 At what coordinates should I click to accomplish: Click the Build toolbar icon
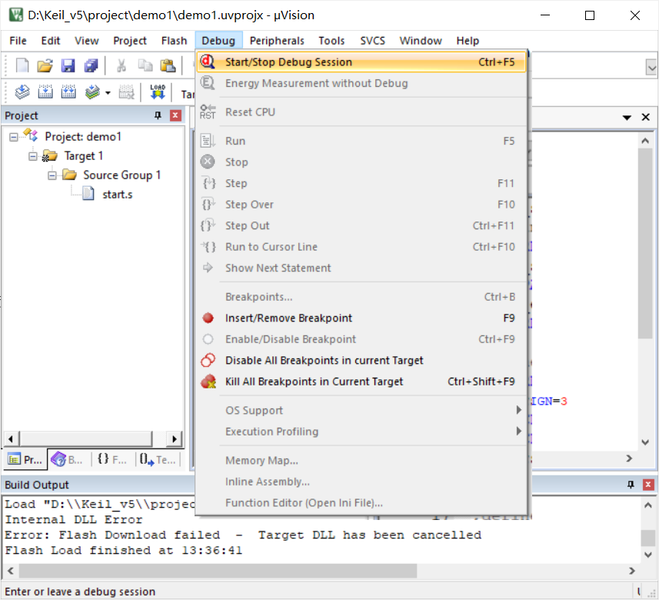point(45,91)
